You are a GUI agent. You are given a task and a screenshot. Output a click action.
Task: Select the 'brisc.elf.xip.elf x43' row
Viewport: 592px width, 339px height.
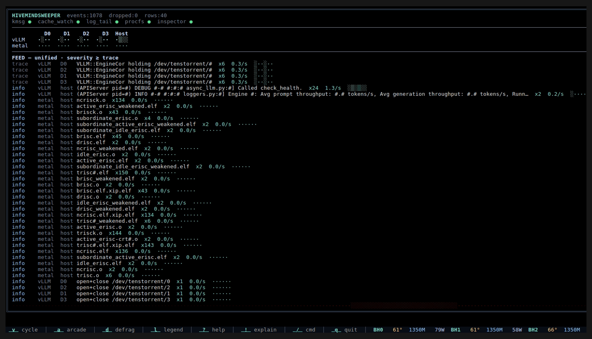(x=104, y=191)
